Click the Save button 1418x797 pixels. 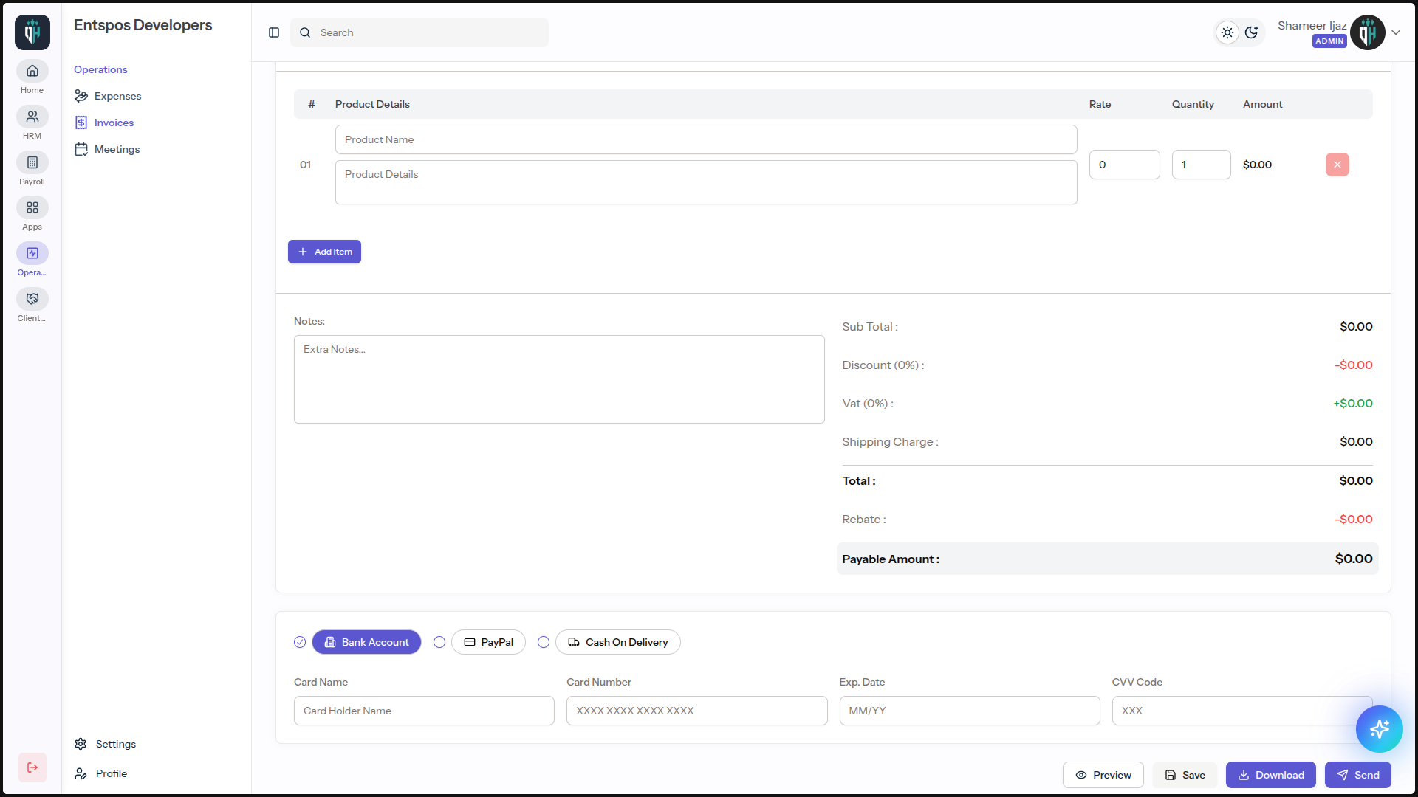[1185, 775]
